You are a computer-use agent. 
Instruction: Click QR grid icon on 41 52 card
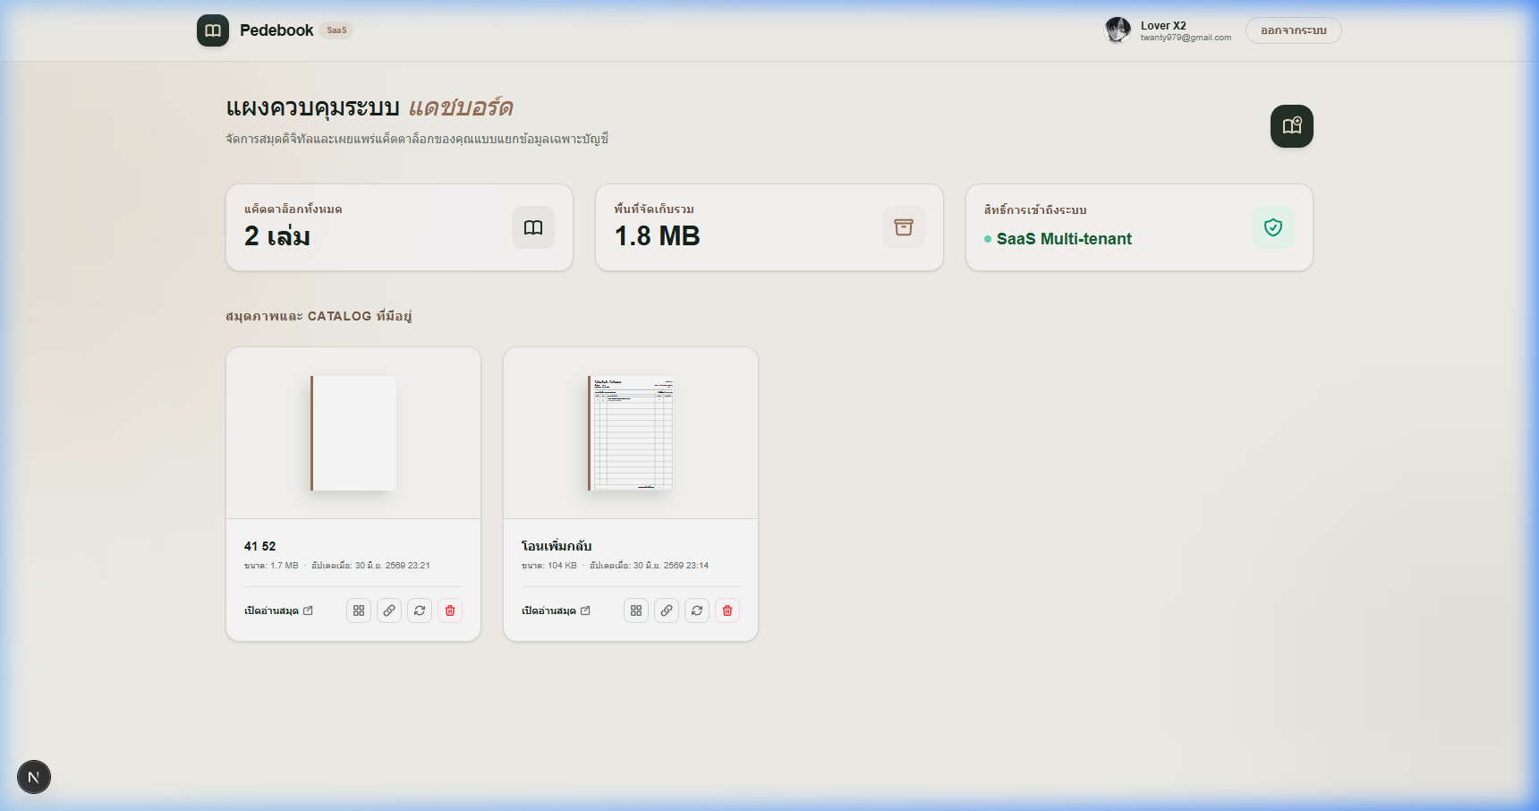click(x=359, y=610)
